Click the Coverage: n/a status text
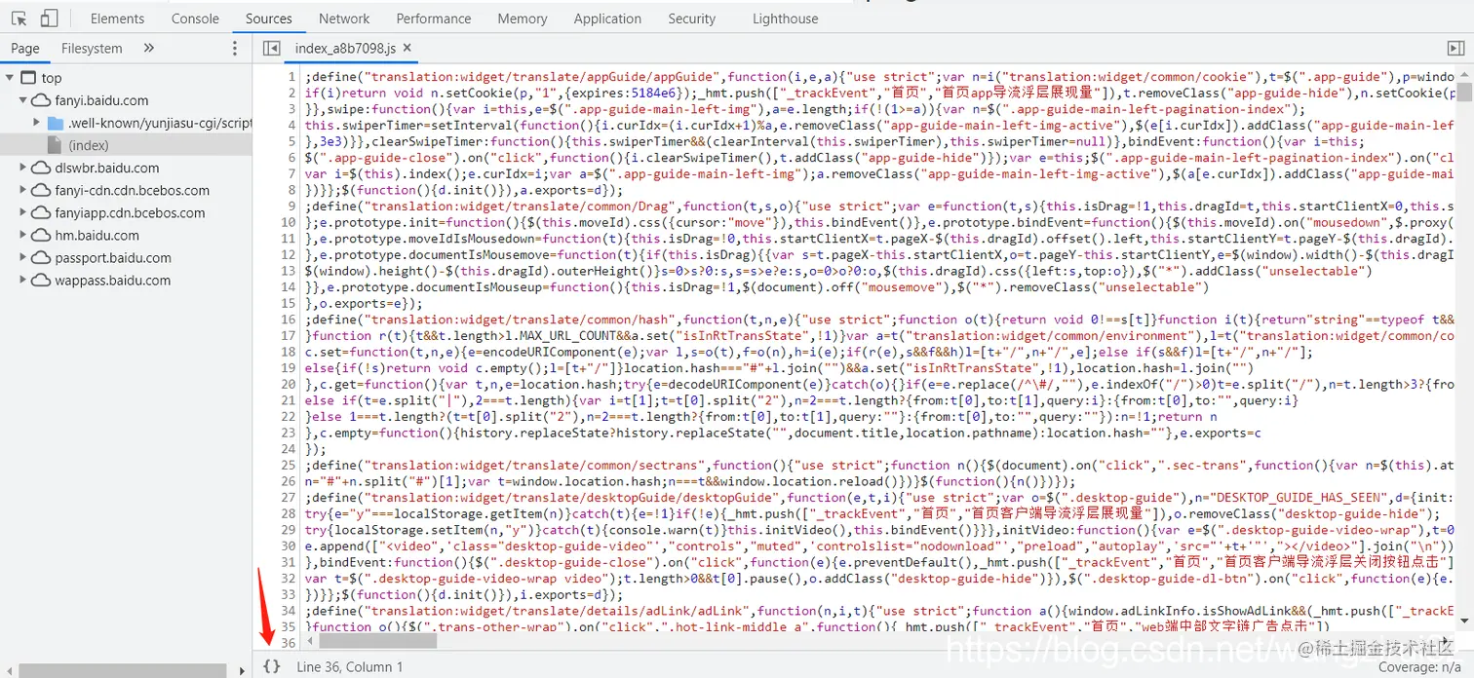This screenshot has width=1474, height=678. pos(1420,666)
